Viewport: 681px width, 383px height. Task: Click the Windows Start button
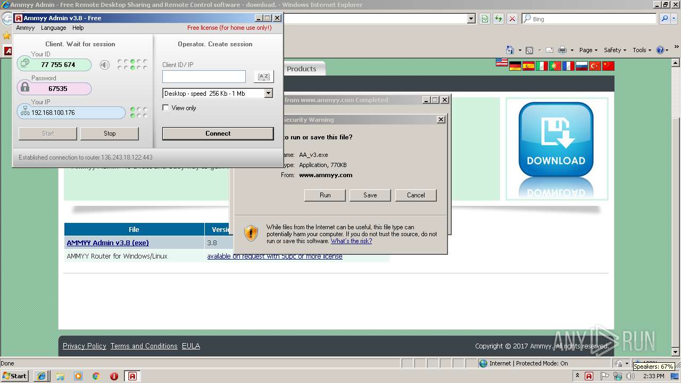(x=14, y=376)
